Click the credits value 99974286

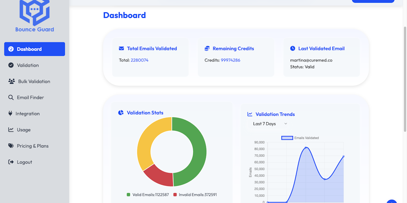tap(231, 60)
